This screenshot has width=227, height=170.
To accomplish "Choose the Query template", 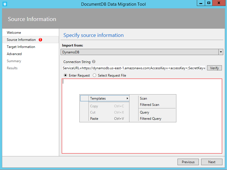I will tap(145, 112).
